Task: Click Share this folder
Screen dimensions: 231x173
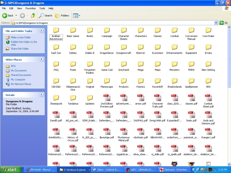Action: point(20,48)
